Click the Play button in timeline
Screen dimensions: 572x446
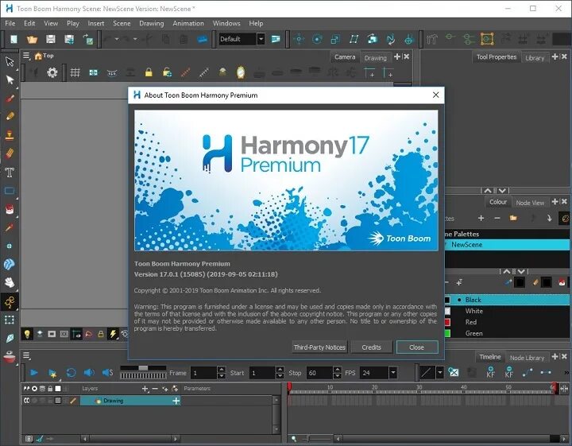tap(34, 373)
